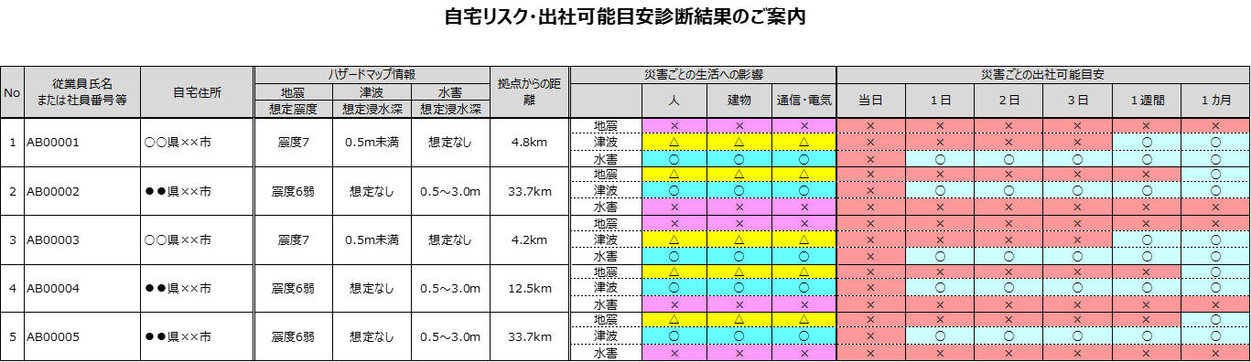Click 想定なし tsunami cell in AB00002 row
This screenshot has width=1251, height=362.
(372, 191)
